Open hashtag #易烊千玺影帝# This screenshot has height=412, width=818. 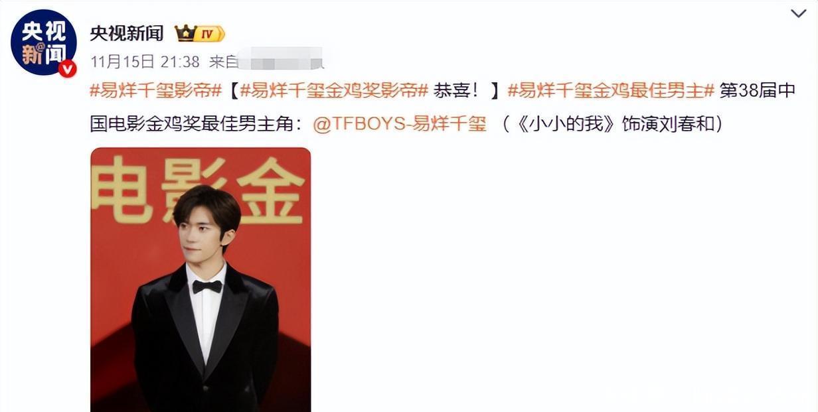[x=156, y=91]
